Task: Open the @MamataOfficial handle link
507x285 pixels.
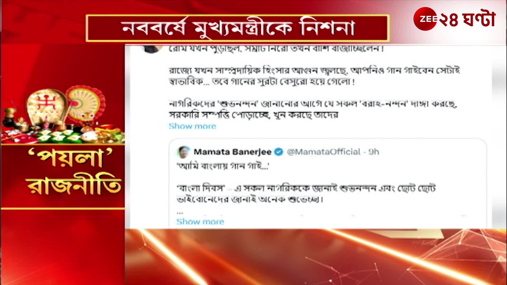Action: pos(323,152)
